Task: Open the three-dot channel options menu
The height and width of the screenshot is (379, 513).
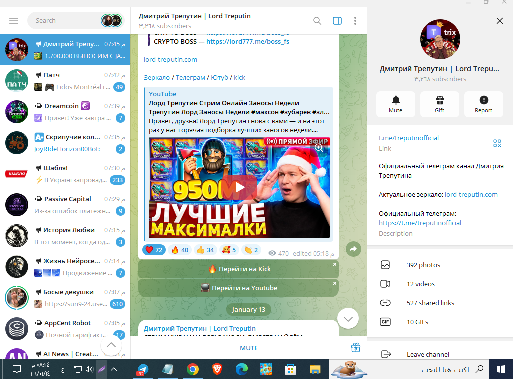Action: coord(355,21)
